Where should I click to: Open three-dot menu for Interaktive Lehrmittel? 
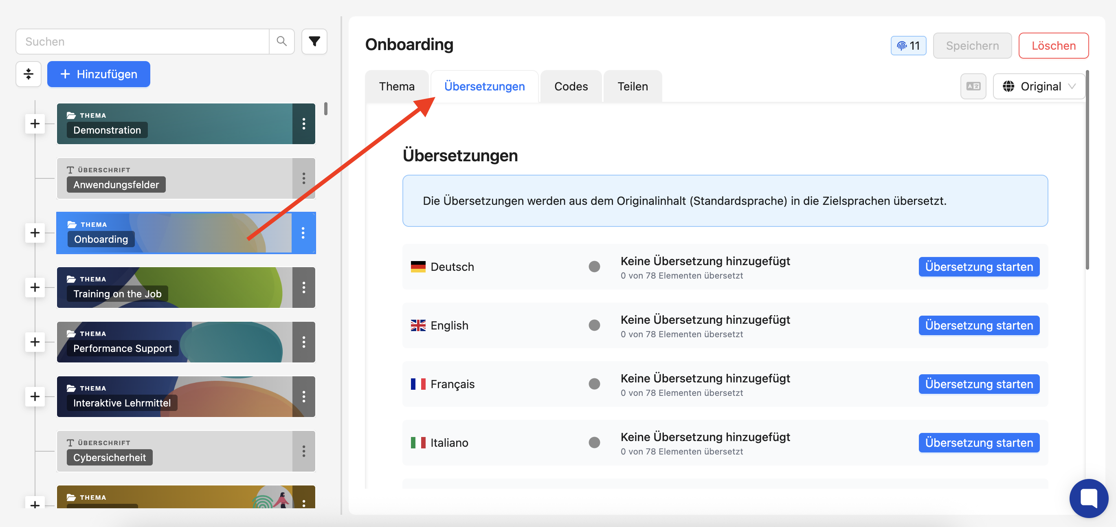tap(304, 397)
